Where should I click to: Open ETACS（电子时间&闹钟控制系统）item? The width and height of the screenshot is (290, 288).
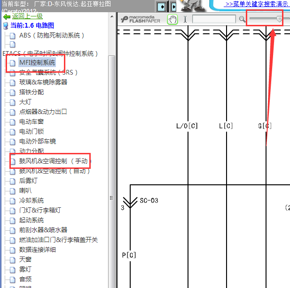click(x=50, y=53)
